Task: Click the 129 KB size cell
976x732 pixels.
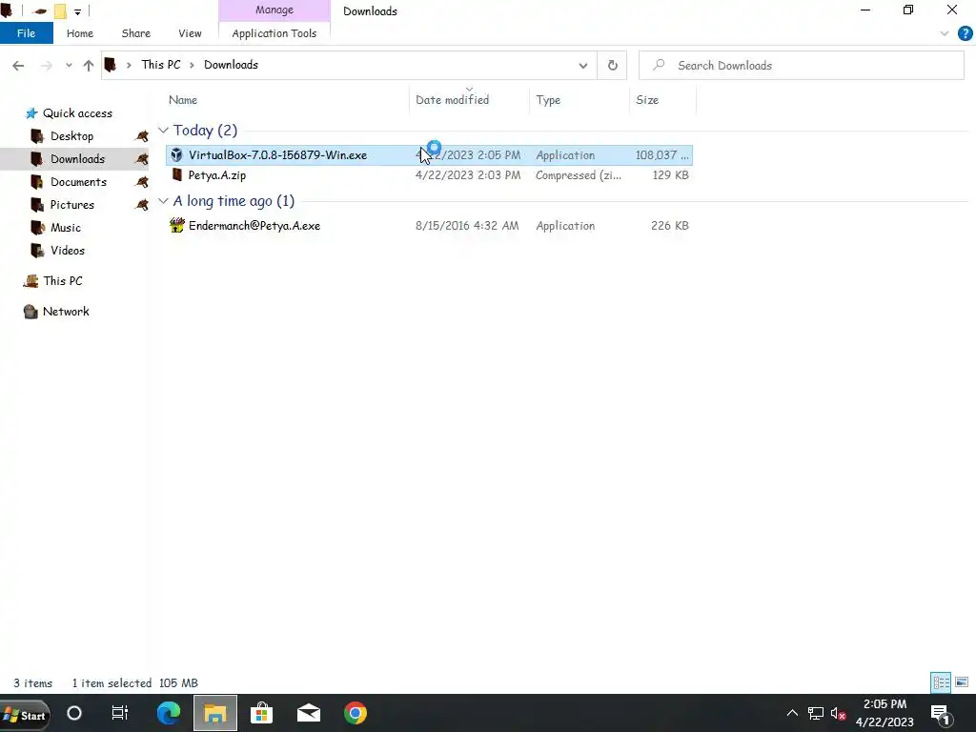Action: [x=670, y=175]
